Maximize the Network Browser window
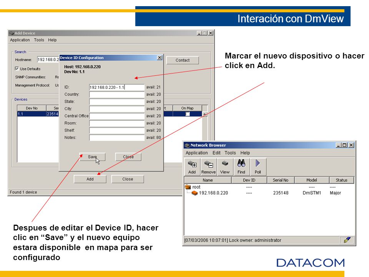This screenshot has width=369, height=277. 344,145
